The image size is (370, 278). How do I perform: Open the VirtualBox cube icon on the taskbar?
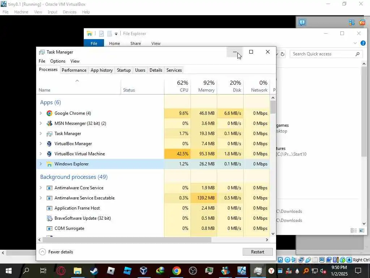click(143, 271)
